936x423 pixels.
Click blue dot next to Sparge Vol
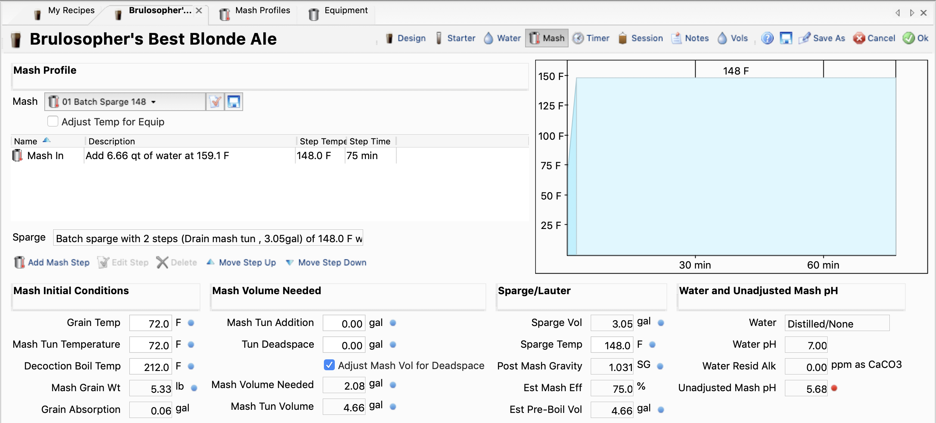(661, 322)
